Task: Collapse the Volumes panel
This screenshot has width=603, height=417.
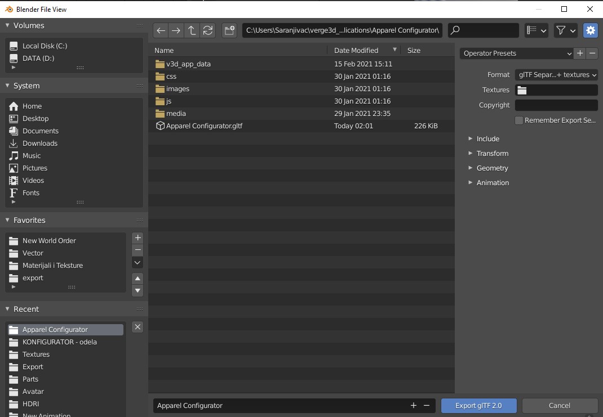Action: point(7,25)
